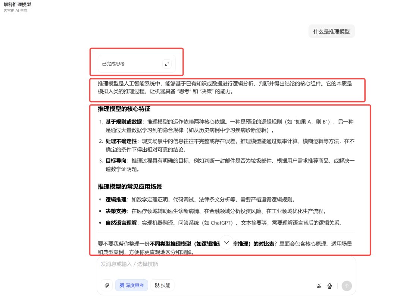This screenshot has height=298, width=403.
Task: Click the bullet term 逻辑推理
Action: pos(116,200)
